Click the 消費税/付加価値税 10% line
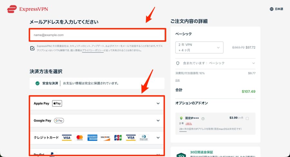 [190, 73]
